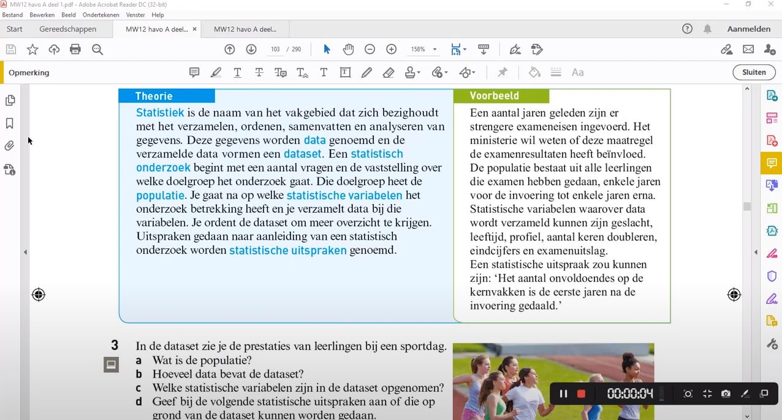Open the Bewerken menu

42,15
